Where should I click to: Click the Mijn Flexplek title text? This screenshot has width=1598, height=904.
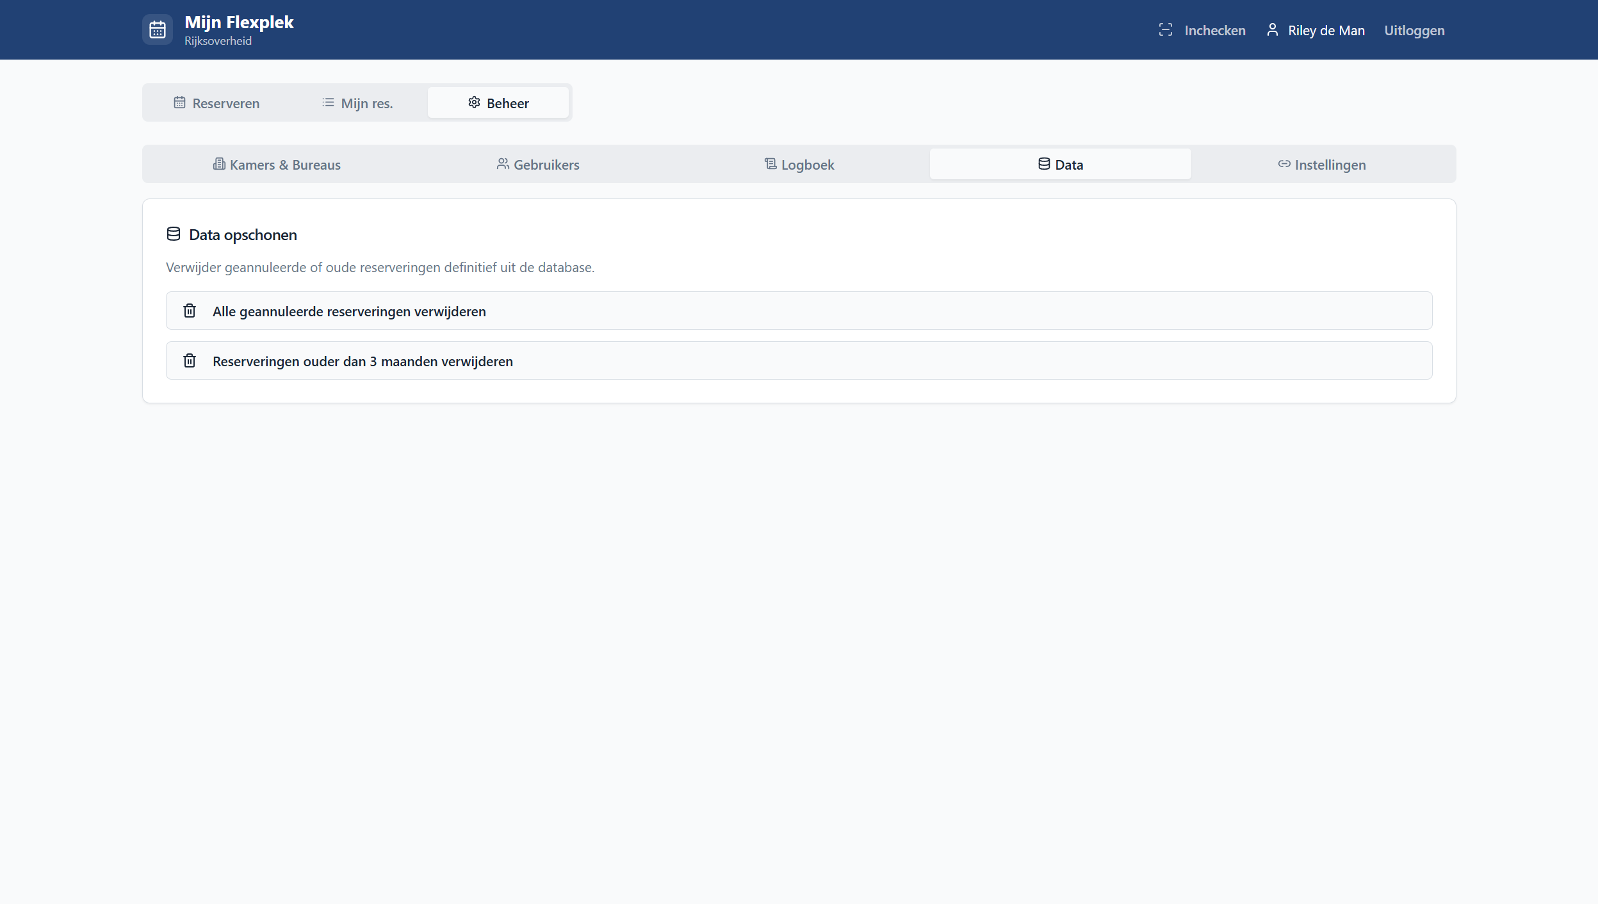[239, 22]
